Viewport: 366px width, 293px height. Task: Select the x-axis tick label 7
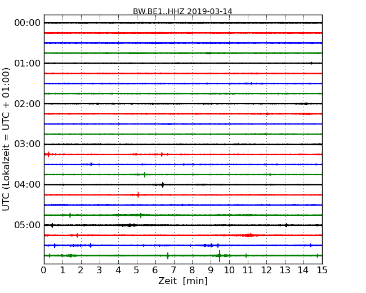coord(173,270)
